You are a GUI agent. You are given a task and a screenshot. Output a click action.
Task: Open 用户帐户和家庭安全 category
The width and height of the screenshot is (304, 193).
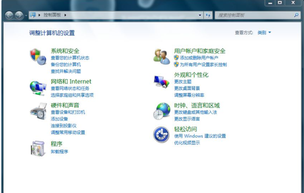tap(200, 51)
